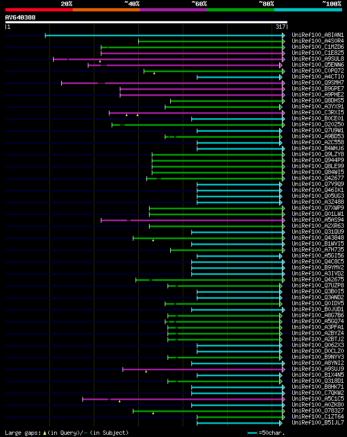Screen dimensions: 347x437
Task: Click the arrowhead ending the UniRef100_A7H735 bar
Action: click(x=284, y=250)
